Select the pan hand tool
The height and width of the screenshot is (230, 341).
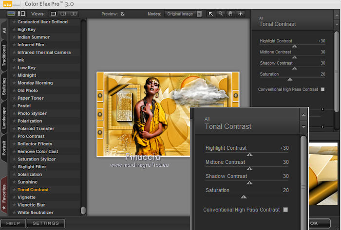pyautogui.click(x=230, y=14)
